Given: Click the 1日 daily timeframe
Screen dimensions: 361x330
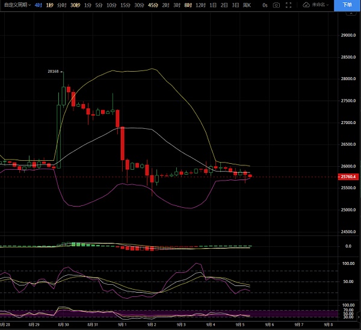Looking at the screenshot, I should [213, 5].
